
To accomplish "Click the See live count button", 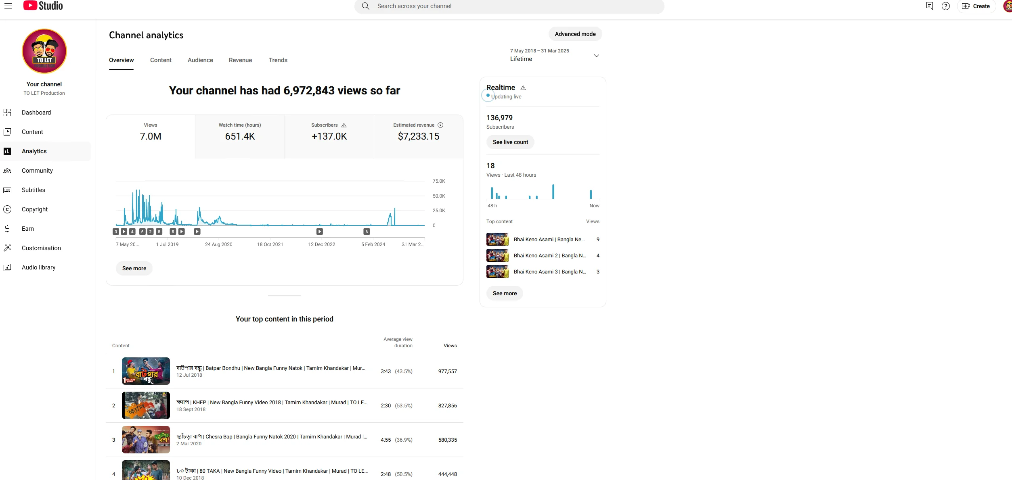I will click(x=510, y=142).
